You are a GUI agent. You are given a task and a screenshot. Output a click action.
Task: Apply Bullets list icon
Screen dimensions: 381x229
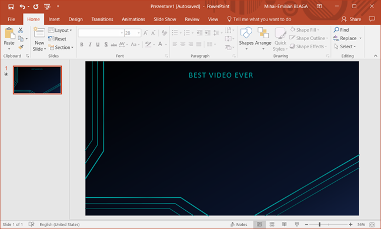point(175,32)
